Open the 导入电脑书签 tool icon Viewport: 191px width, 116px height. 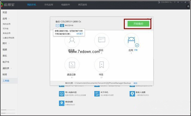coord(62,94)
